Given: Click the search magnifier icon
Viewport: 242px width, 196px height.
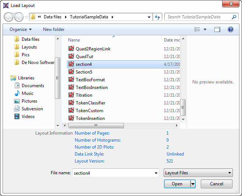Looking at the screenshot, I should 234,17.
